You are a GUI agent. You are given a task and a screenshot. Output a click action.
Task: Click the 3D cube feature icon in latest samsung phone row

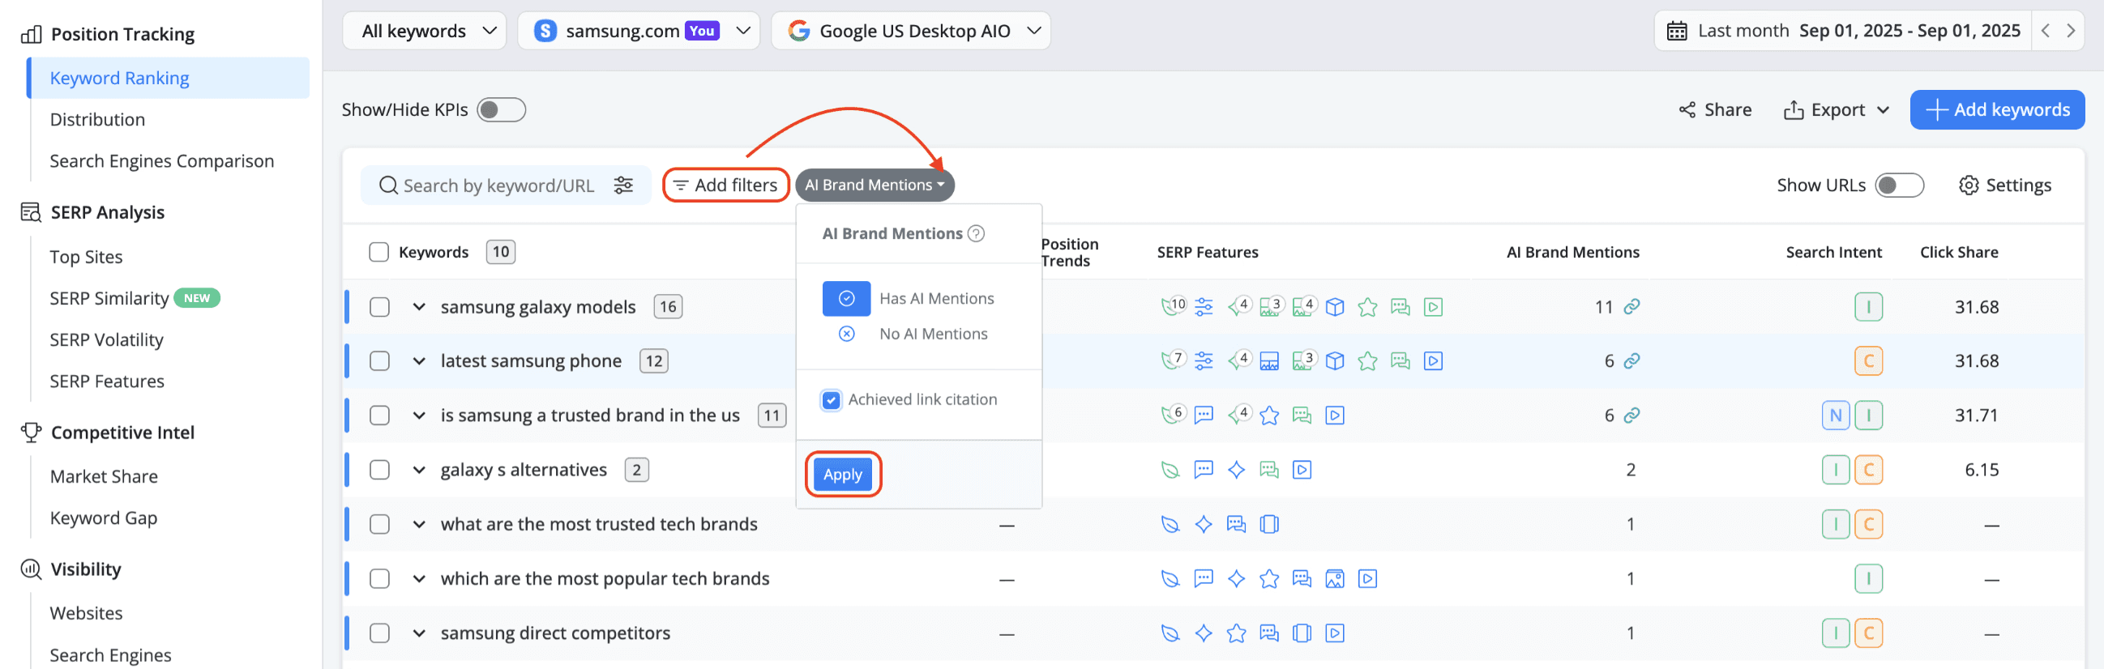pos(1335,360)
